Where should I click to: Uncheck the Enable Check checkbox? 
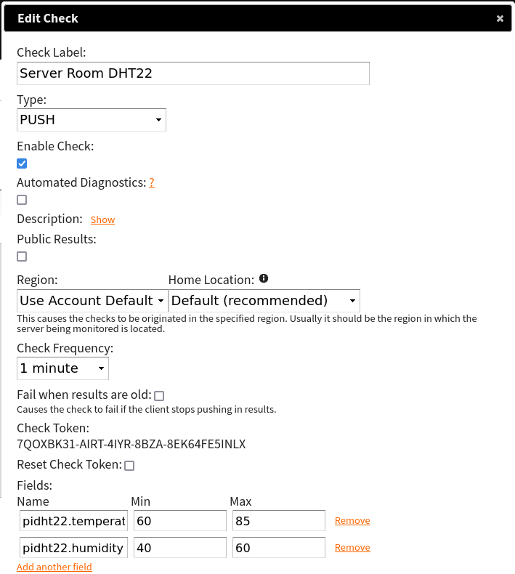click(x=22, y=163)
